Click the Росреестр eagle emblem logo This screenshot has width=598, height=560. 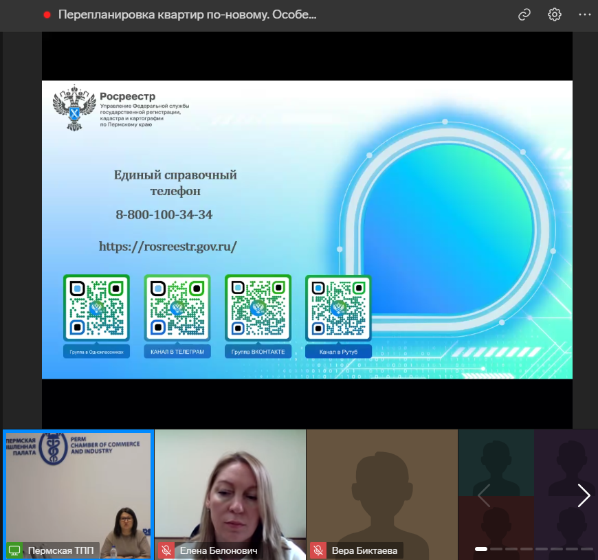tap(74, 107)
